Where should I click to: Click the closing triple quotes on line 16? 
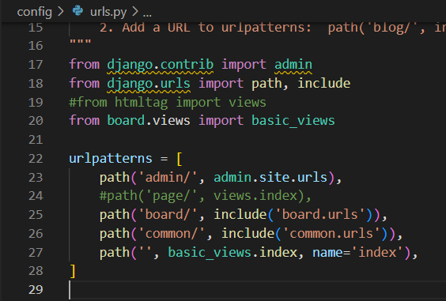click(x=81, y=43)
